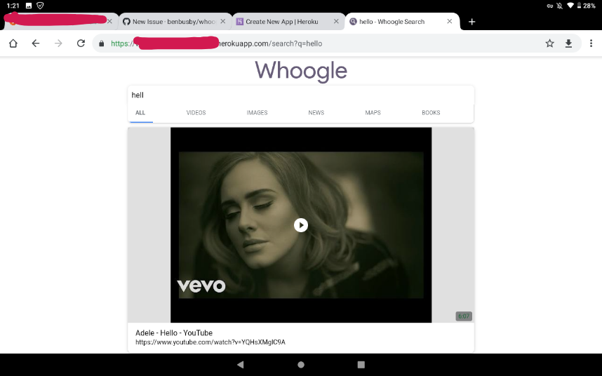The width and height of the screenshot is (602, 376).
Task: Click the Whoogle logo
Action: (301, 71)
